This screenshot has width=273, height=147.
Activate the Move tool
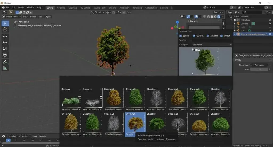pyautogui.click(x=5, y=37)
